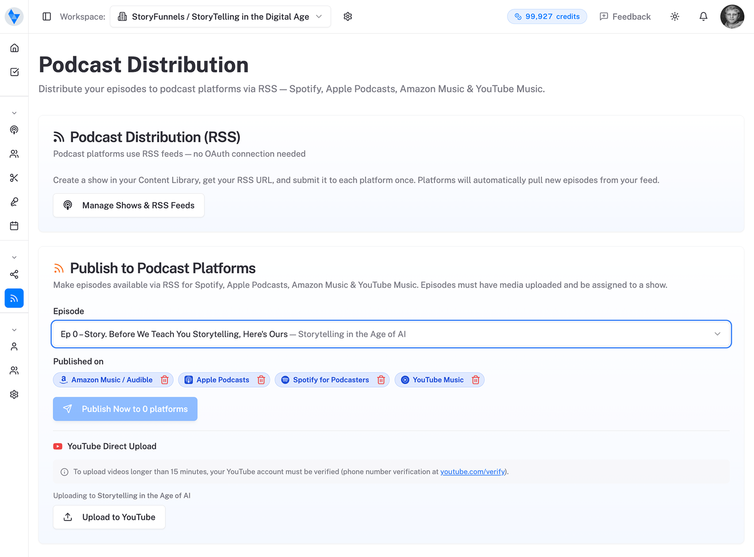Open the podcast shows sidebar icon
The width and height of the screenshot is (754, 557).
coord(14,130)
